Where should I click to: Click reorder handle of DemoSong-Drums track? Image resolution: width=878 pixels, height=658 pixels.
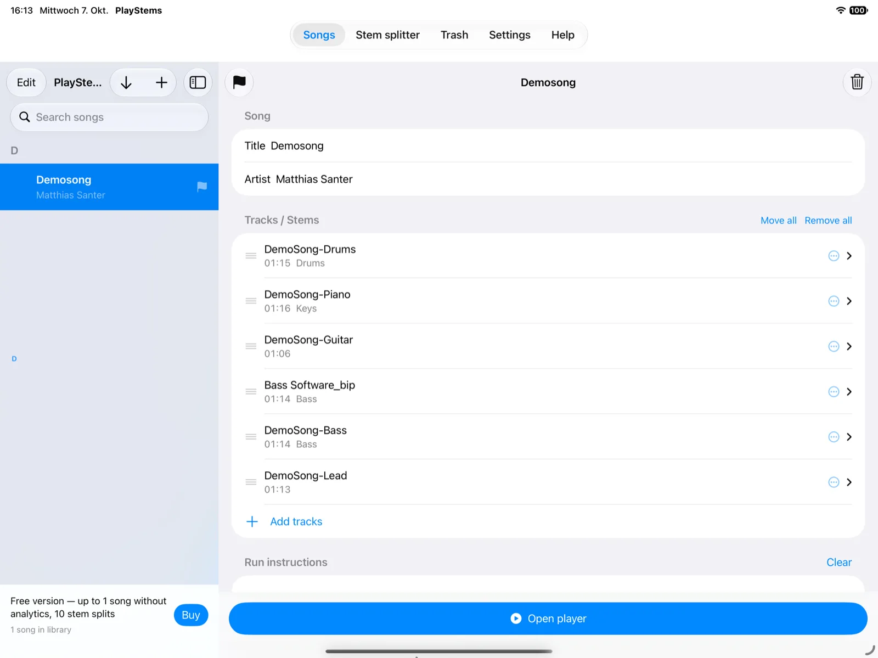click(251, 256)
